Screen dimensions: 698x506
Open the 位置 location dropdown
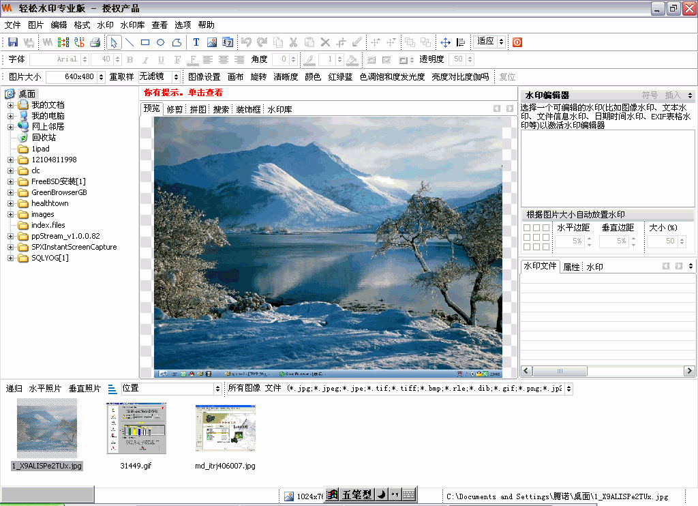[x=217, y=389]
